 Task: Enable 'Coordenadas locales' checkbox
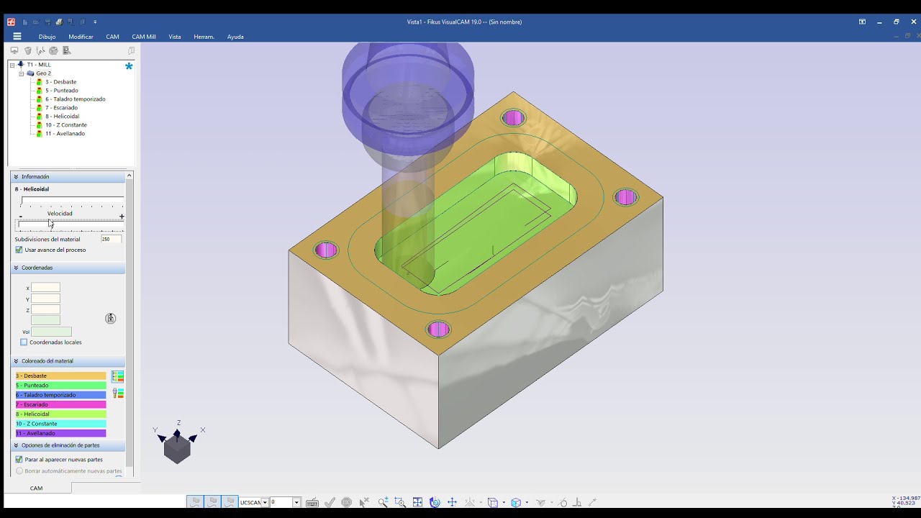(x=24, y=342)
